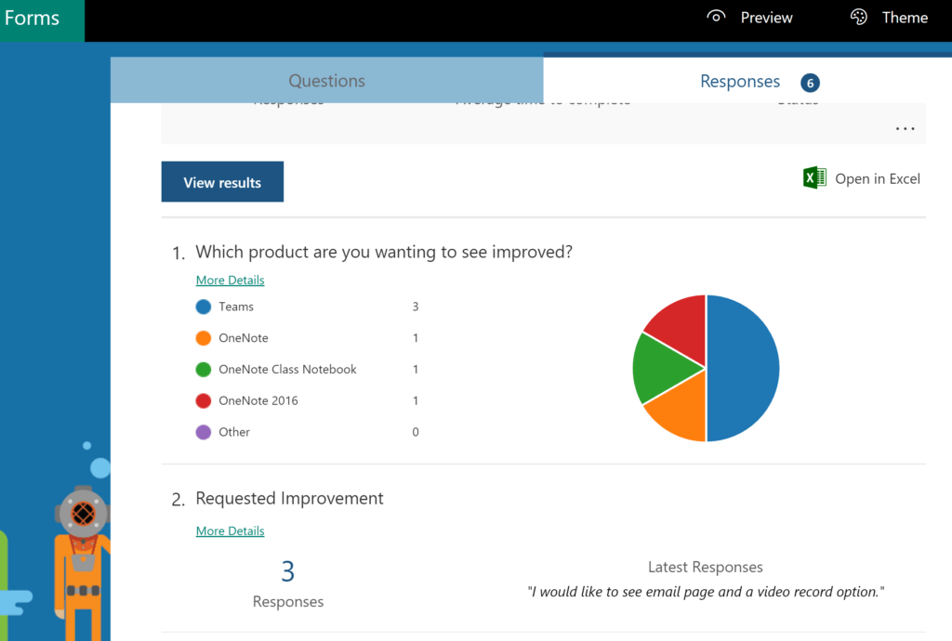
Task: Click the View results button
Action: coord(222,182)
